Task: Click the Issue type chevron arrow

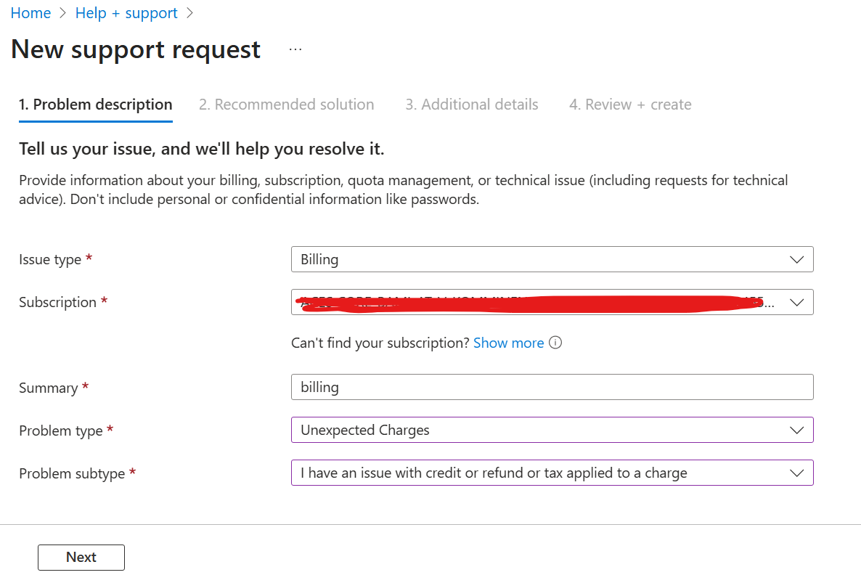Action: tap(796, 259)
